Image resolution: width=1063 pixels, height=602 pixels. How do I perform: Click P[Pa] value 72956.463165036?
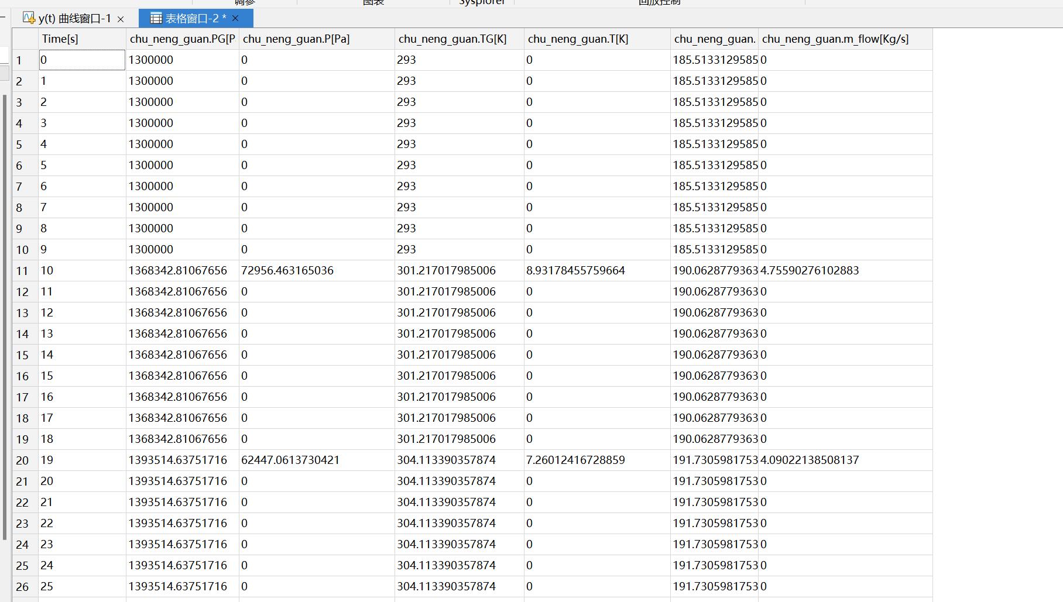pos(317,270)
